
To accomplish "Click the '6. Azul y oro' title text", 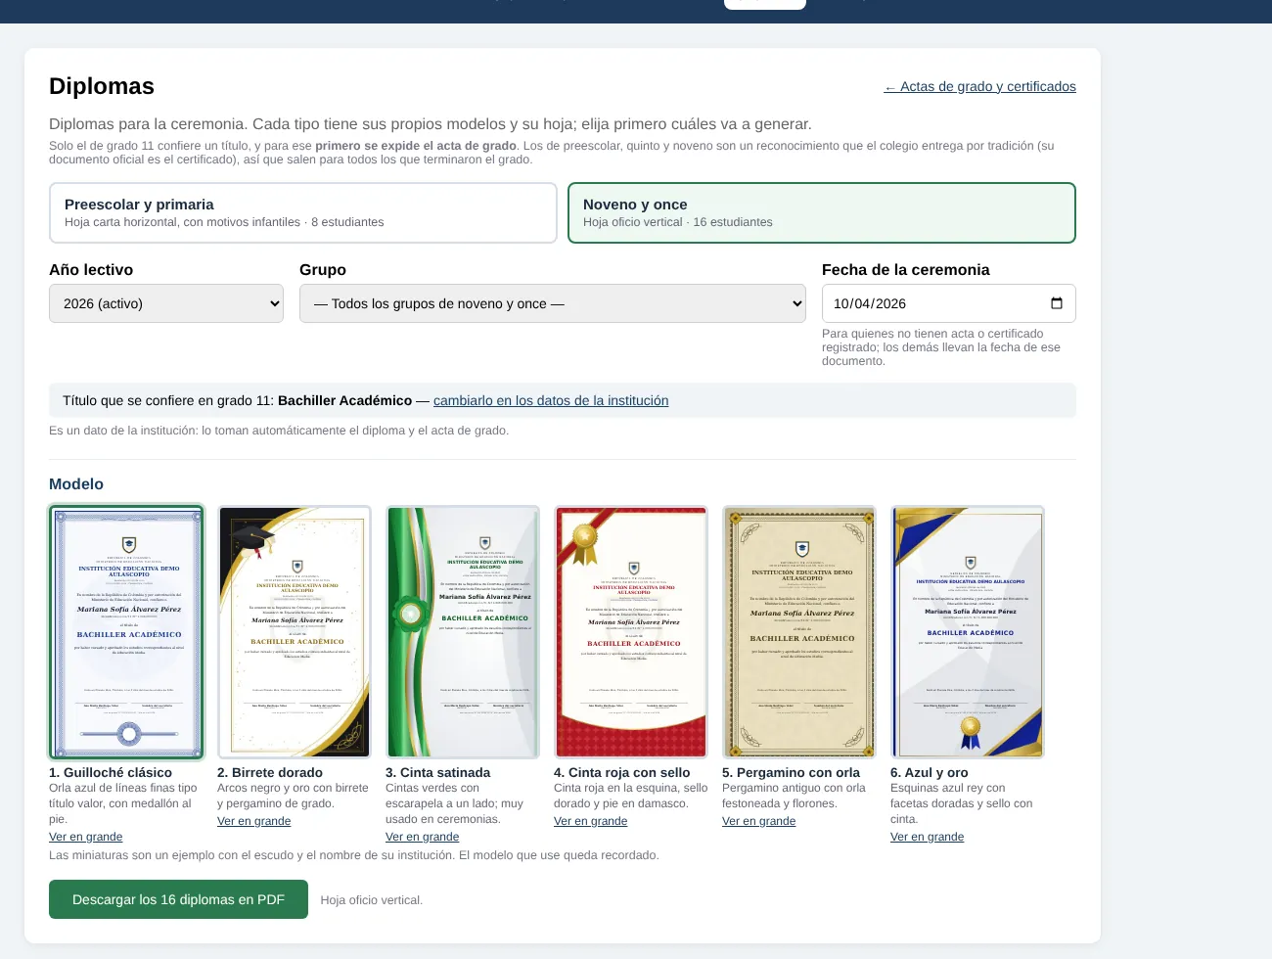I will tap(930, 772).
